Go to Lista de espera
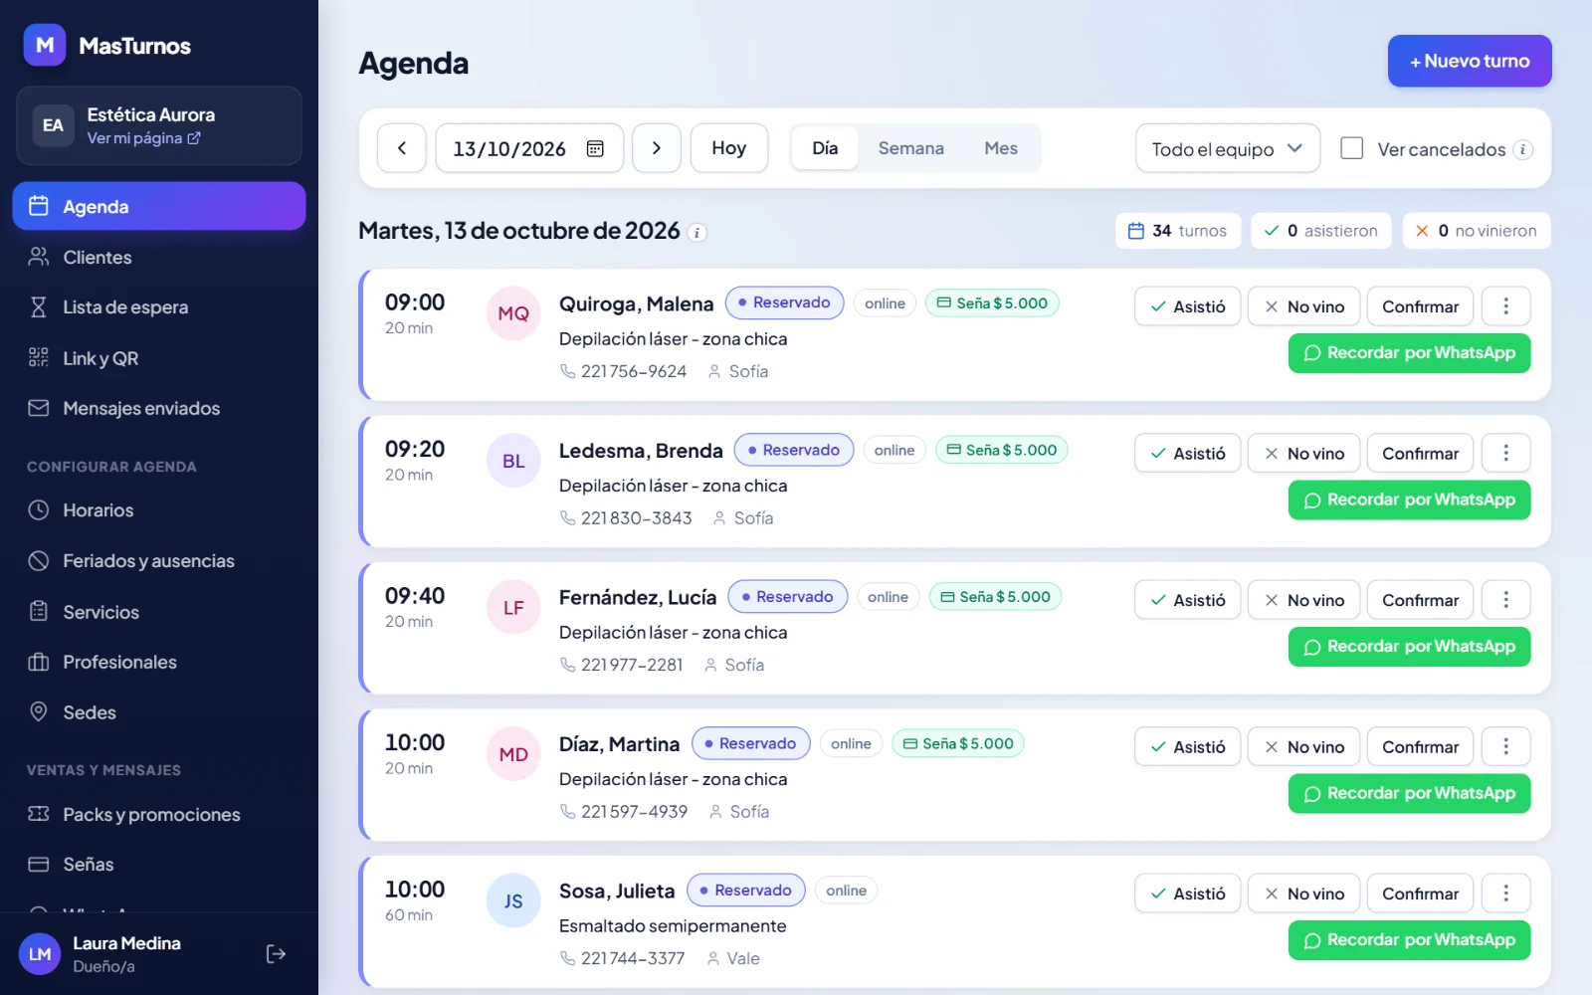Image resolution: width=1592 pixels, height=995 pixels. tap(159, 307)
